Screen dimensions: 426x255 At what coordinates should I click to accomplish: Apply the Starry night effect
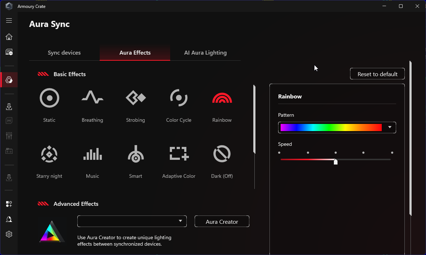point(49,154)
